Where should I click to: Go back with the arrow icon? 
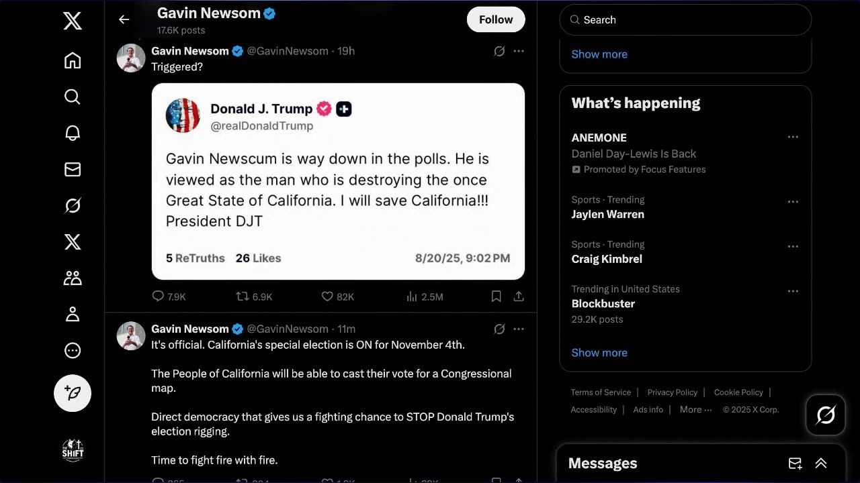tap(124, 19)
